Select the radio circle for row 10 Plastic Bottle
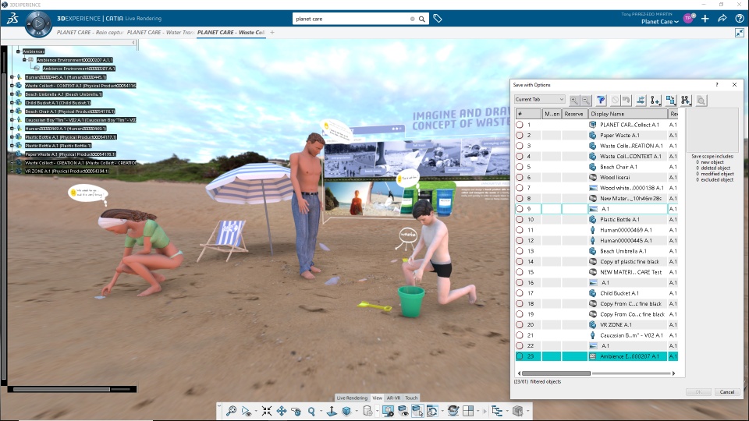Image resolution: width=749 pixels, height=421 pixels. point(520,220)
